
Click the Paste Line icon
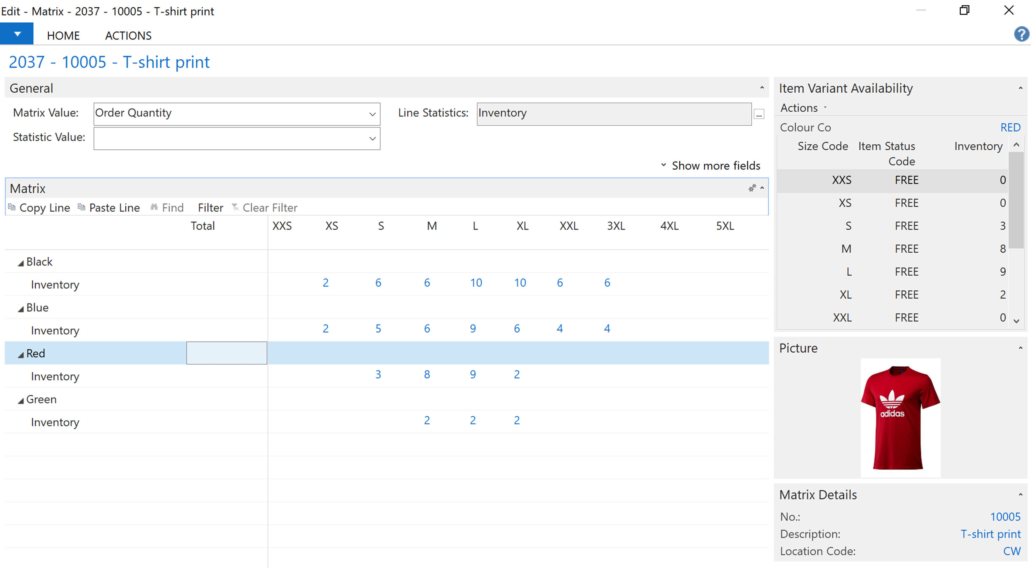pyautogui.click(x=81, y=207)
